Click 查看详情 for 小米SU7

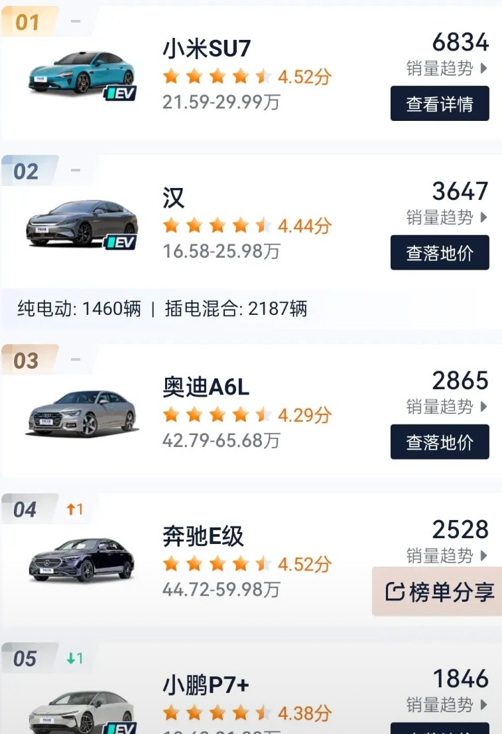[x=440, y=104]
